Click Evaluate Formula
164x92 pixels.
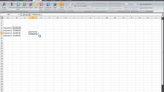click(x=115, y=9)
